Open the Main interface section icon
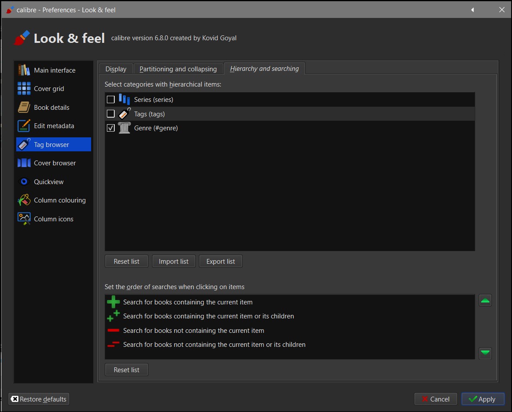This screenshot has width=512, height=412. pos(24,70)
